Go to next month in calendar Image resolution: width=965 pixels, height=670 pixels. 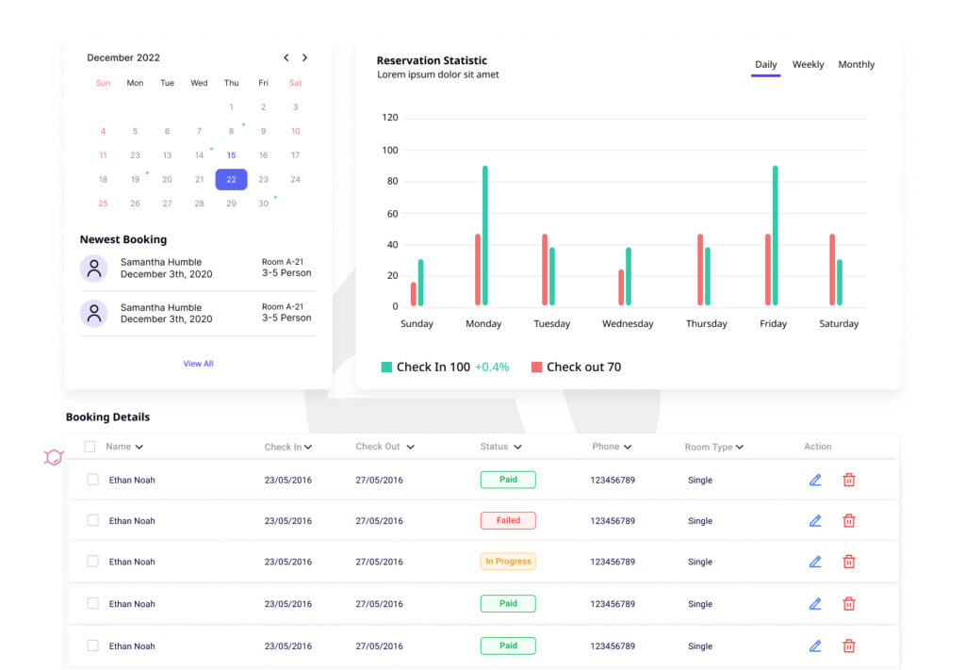tap(304, 57)
